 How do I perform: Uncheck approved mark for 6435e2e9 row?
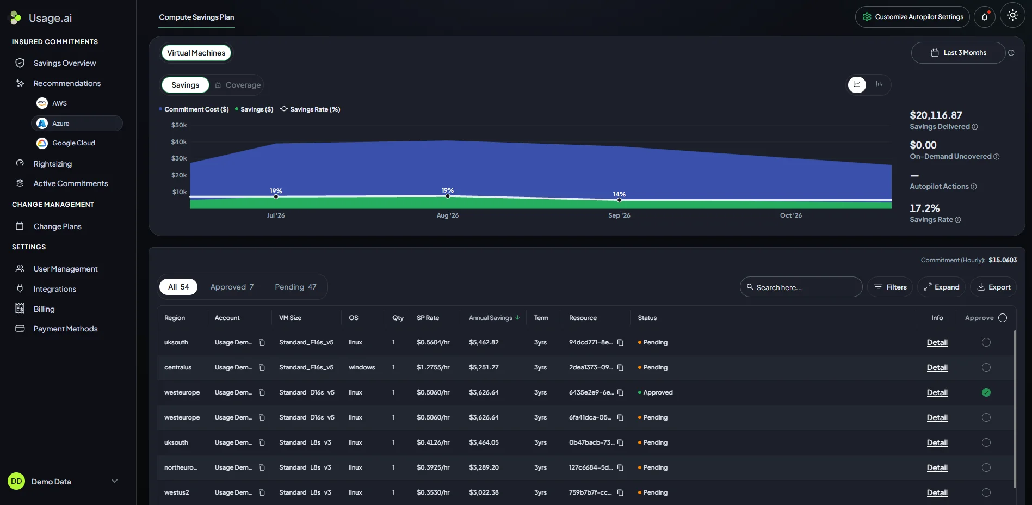[986, 392]
